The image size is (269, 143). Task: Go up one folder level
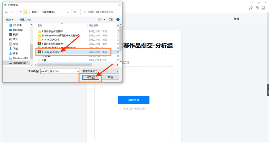pyautogui.click(x=21, y=12)
